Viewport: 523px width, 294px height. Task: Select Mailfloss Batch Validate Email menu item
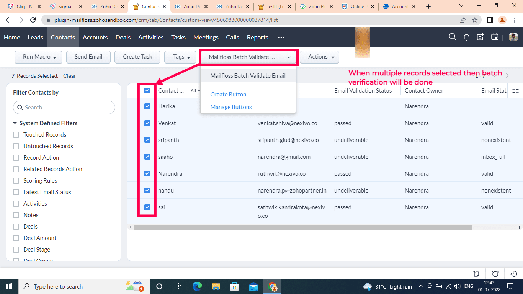pos(248,76)
